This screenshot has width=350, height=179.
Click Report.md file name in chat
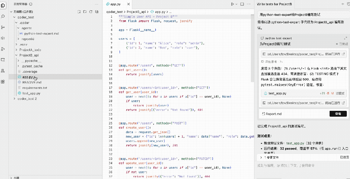(x=274, y=114)
